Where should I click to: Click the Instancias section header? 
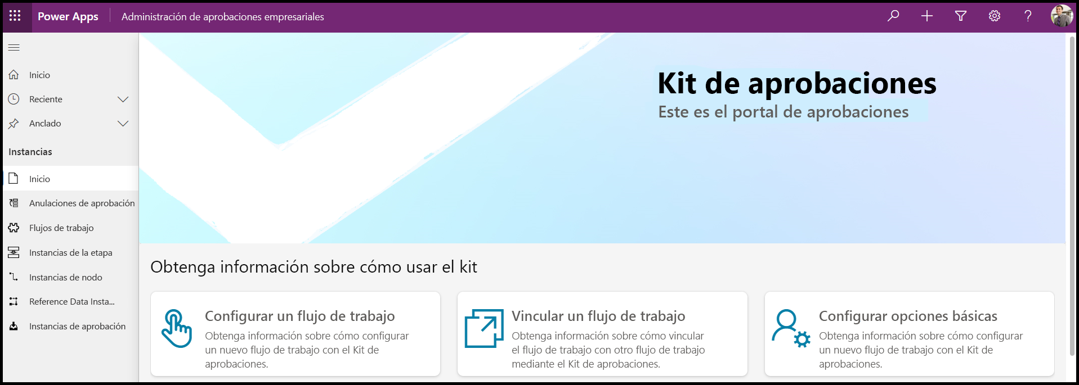30,152
